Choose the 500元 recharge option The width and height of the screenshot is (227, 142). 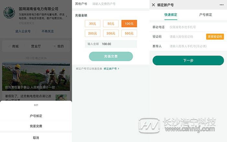[x=129, y=33]
